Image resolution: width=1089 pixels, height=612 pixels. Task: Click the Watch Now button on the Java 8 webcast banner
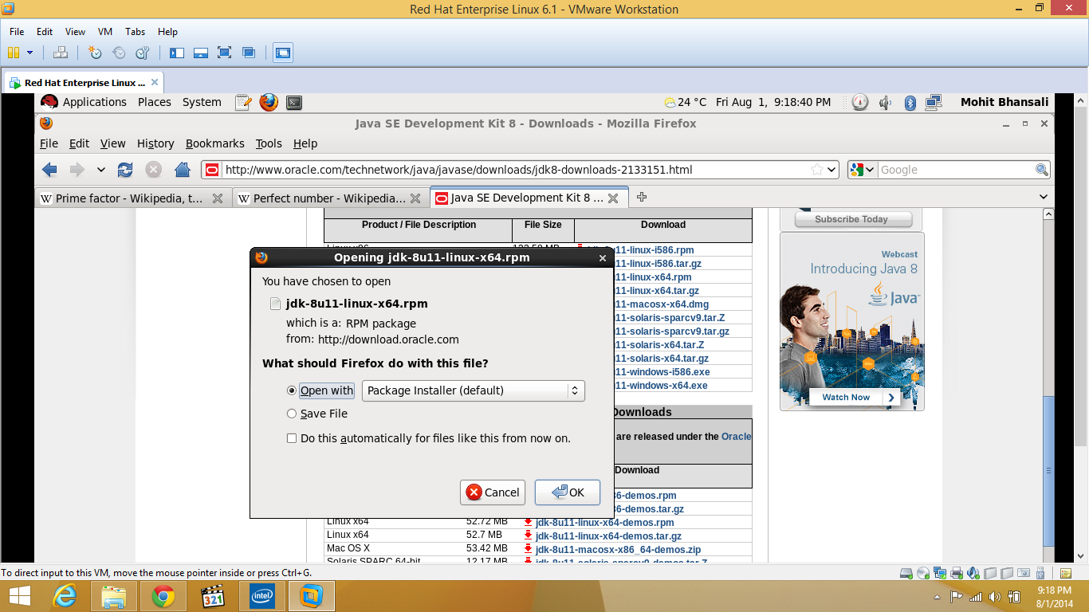(854, 397)
